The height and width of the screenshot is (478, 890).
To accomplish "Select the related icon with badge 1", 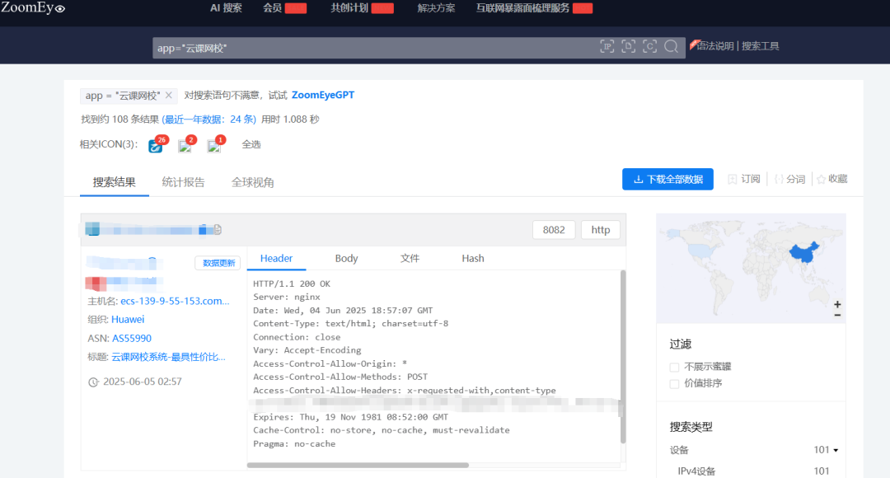I will (x=214, y=146).
